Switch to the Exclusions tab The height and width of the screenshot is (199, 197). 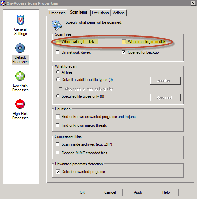click(100, 13)
